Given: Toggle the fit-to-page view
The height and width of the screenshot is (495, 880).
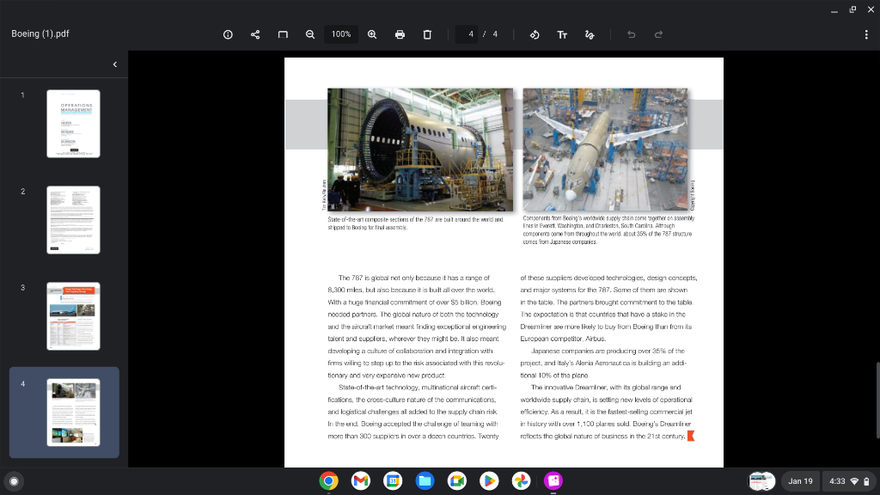Looking at the screenshot, I should [x=283, y=34].
